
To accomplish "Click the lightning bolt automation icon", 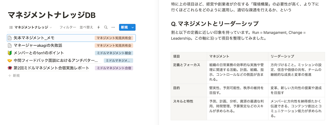I will [x=99, y=27].
